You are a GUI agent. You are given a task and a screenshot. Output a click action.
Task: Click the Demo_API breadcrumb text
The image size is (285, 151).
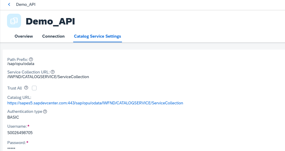pyautogui.click(x=26, y=5)
